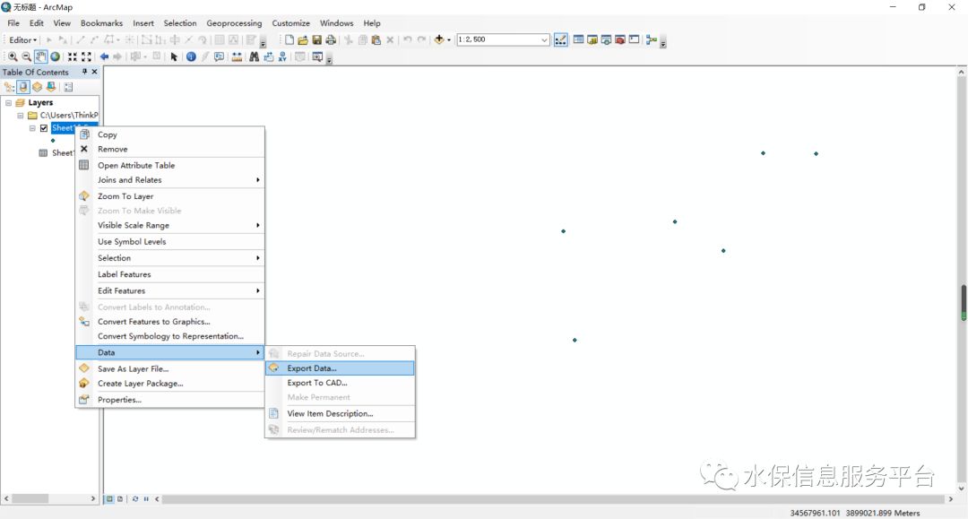Open the Add Data dropdown arrow

click(x=449, y=39)
